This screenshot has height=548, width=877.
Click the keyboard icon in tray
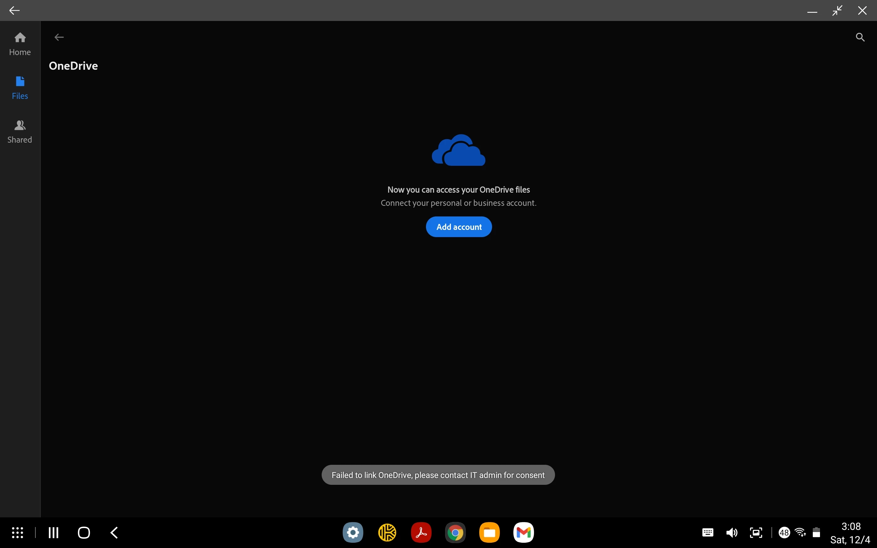pyautogui.click(x=708, y=532)
